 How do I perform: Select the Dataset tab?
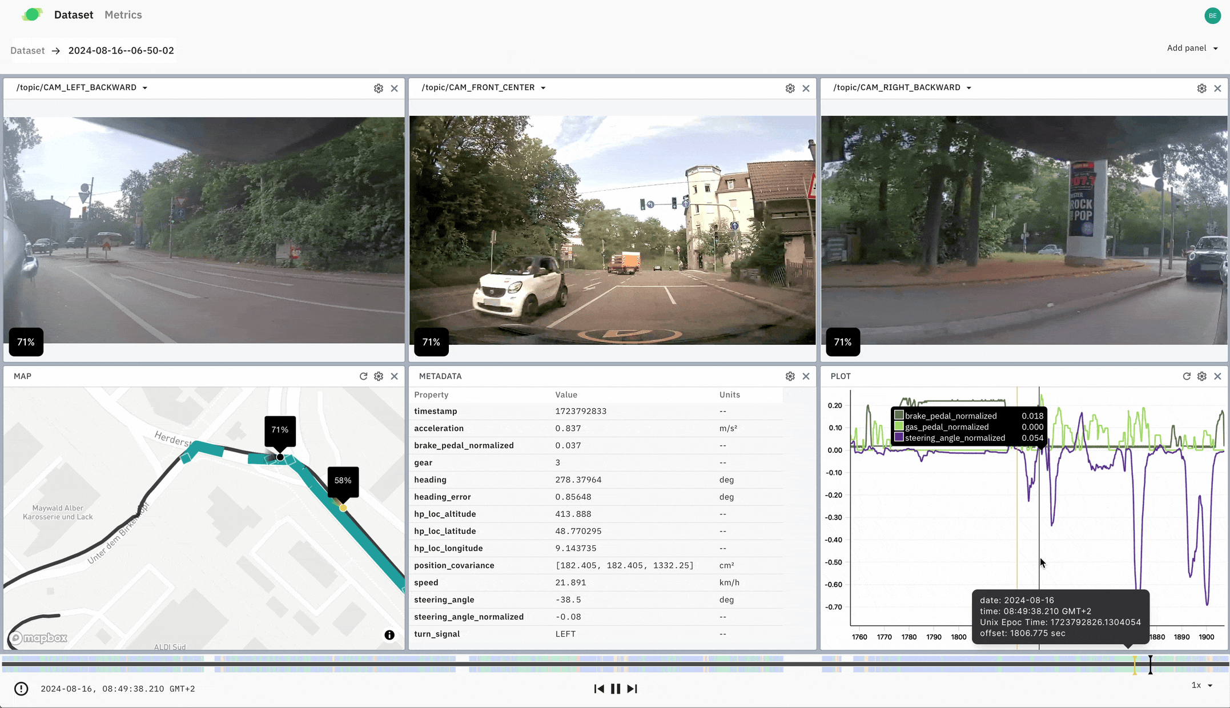coord(73,15)
